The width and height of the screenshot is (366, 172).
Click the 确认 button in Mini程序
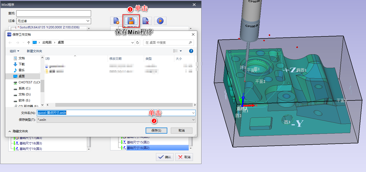pos(165,157)
